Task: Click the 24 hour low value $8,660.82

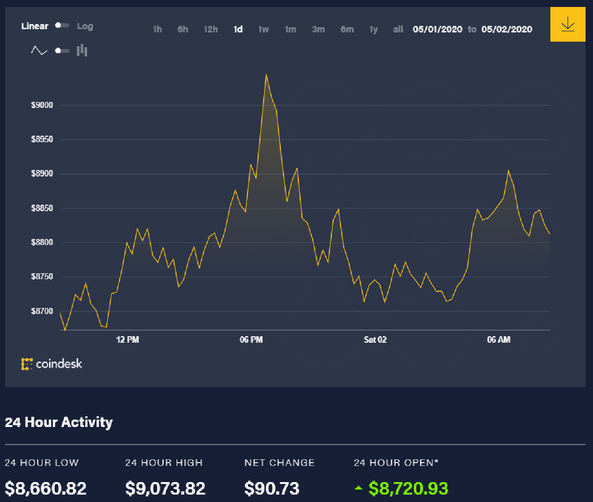Action: (45, 489)
